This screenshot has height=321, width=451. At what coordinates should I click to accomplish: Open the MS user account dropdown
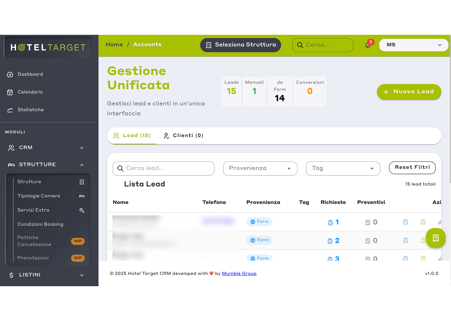pyautogui.click(x=413, y=45)
